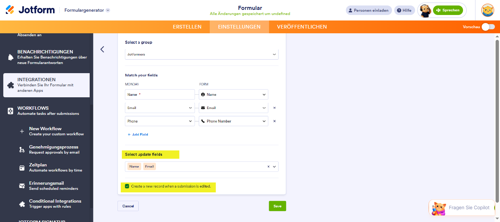Viewport: 500px width, 222px height.
Task: Clear all selected update fields
Action: 268,166
